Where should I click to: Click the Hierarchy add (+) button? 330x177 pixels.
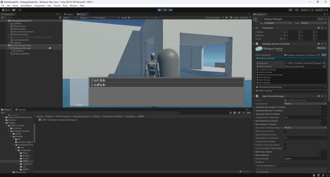click(3, 17)
